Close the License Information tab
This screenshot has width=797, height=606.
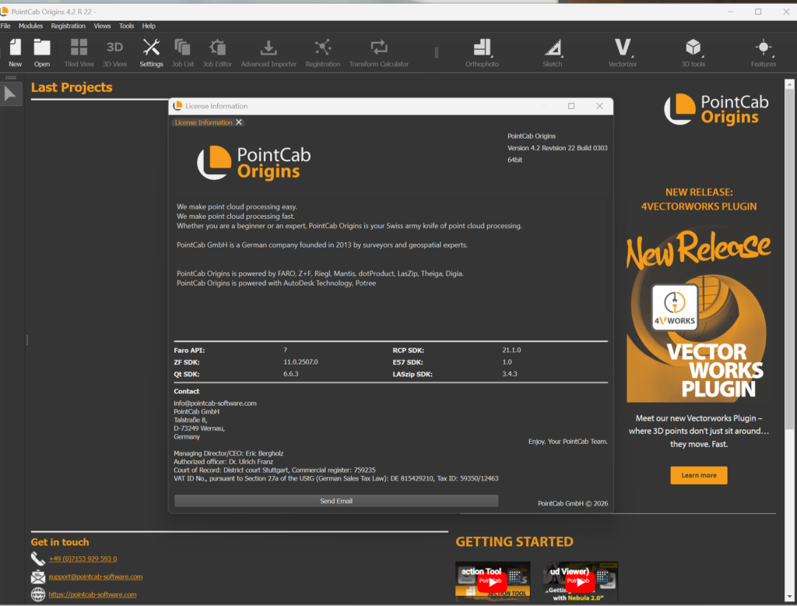239,122
